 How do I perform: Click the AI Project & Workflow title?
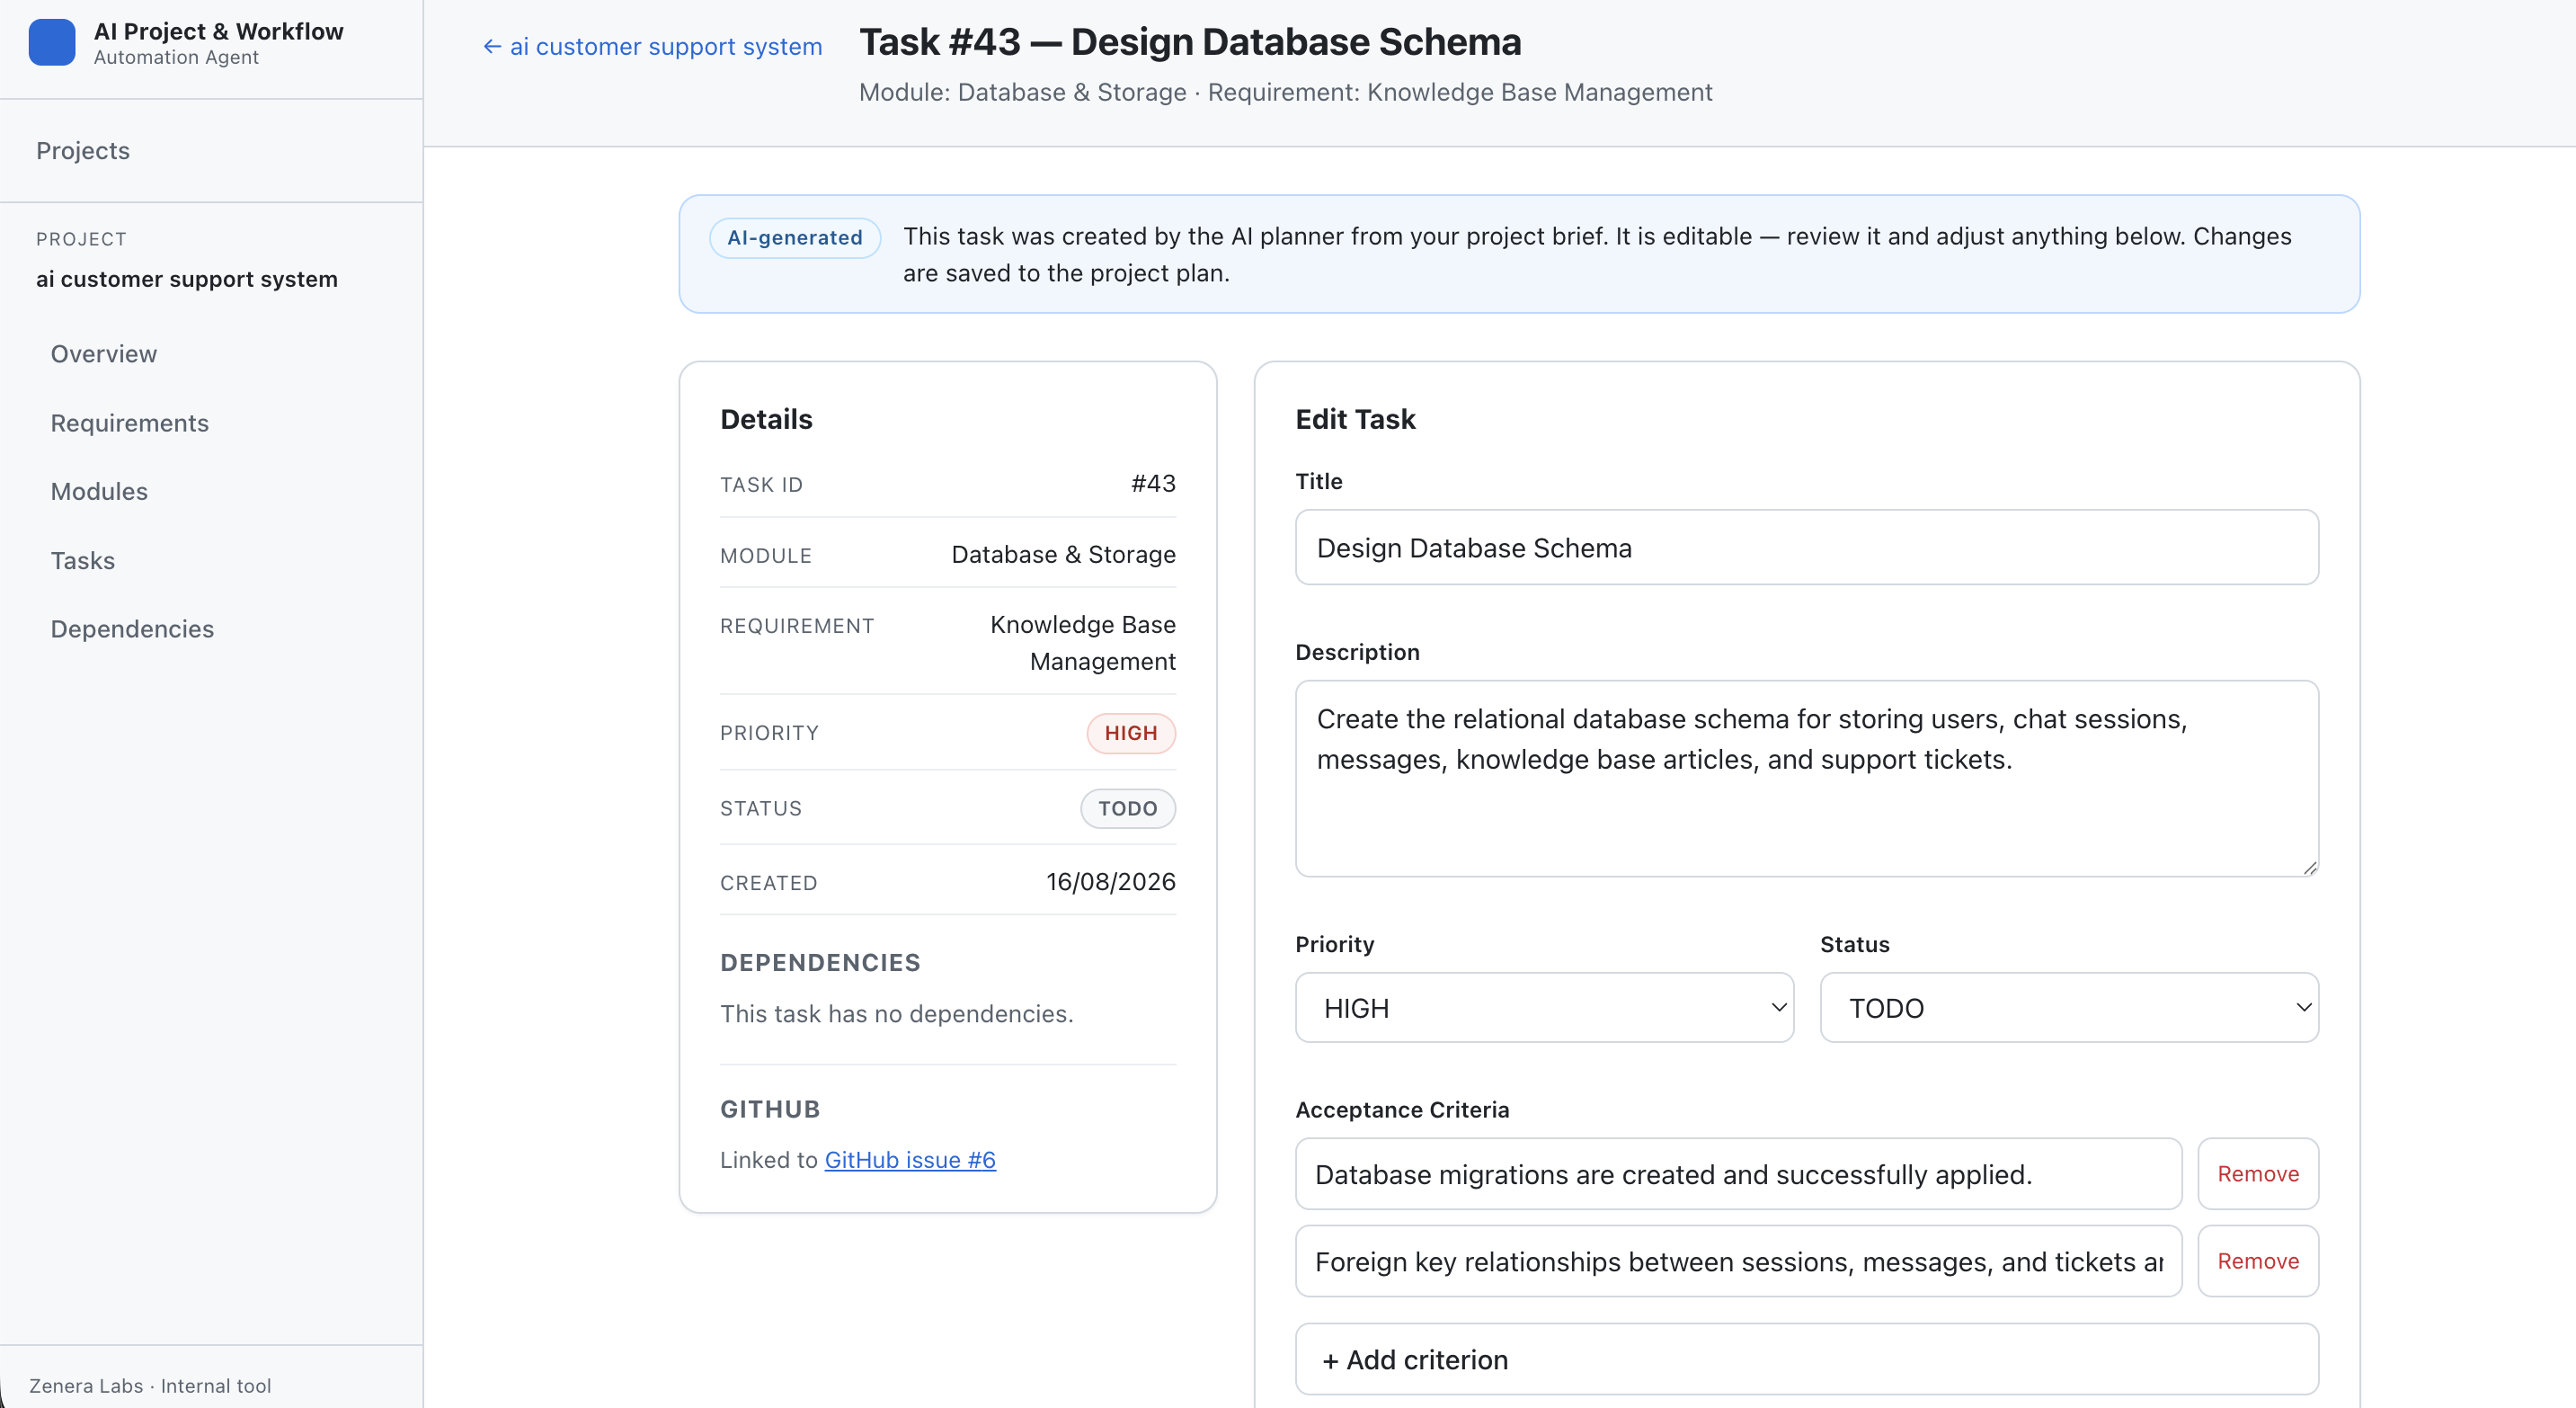pyautogui.click(x=219, y=31)
